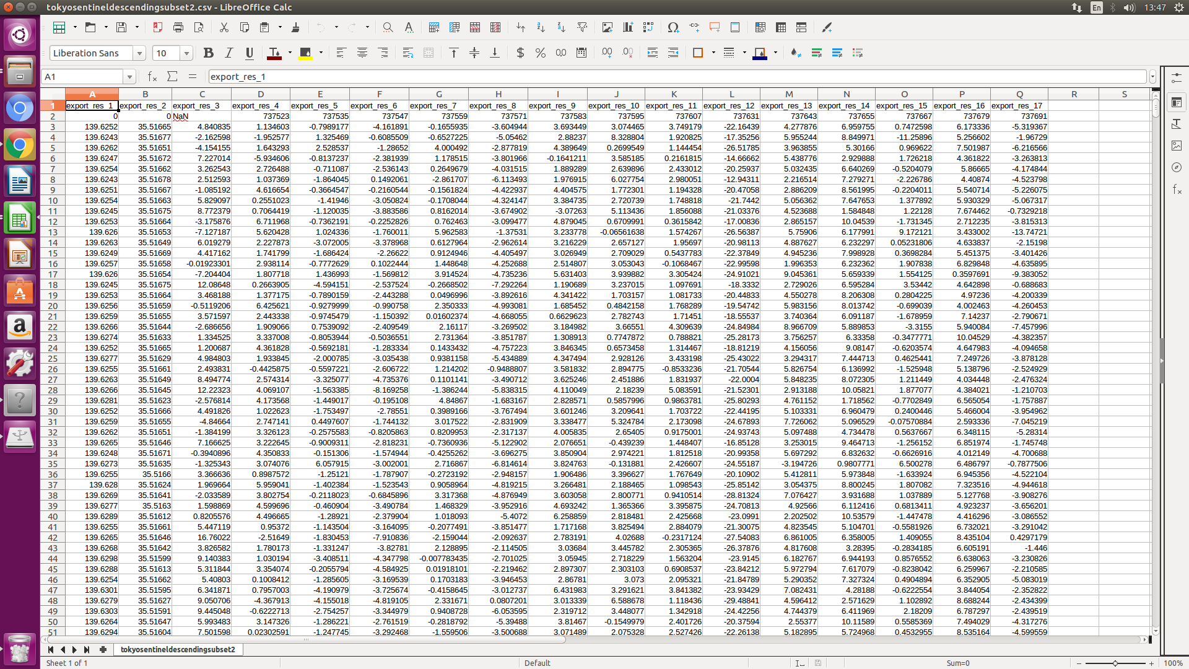1189x669 pixels.
Task: Open the Find & Replace tool
Action: (x=388, y=27)
